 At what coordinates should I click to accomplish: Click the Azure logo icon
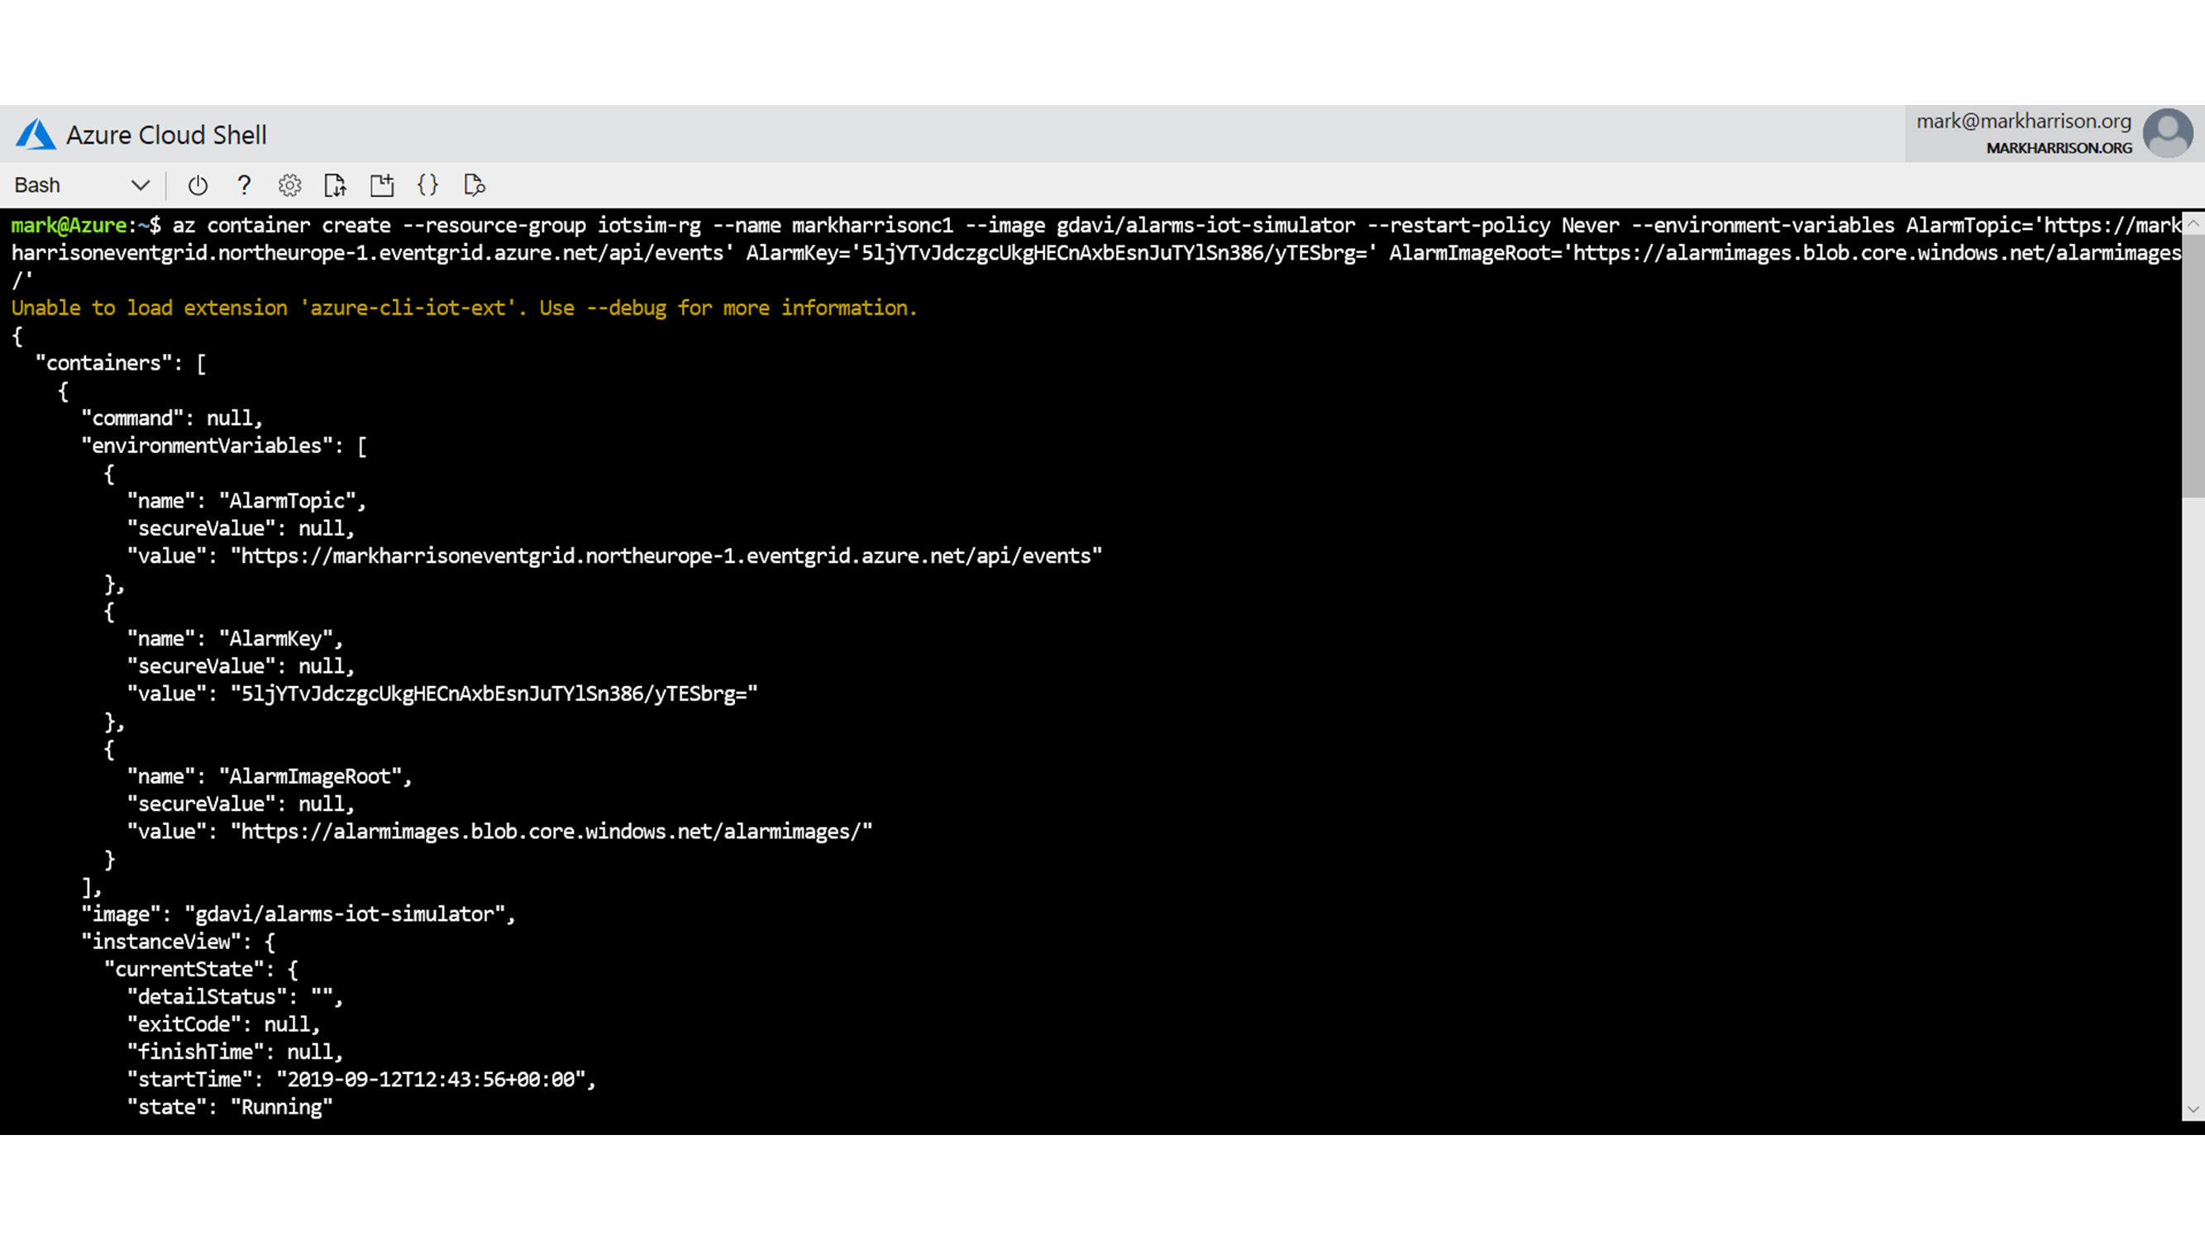[x=35, y=135]
